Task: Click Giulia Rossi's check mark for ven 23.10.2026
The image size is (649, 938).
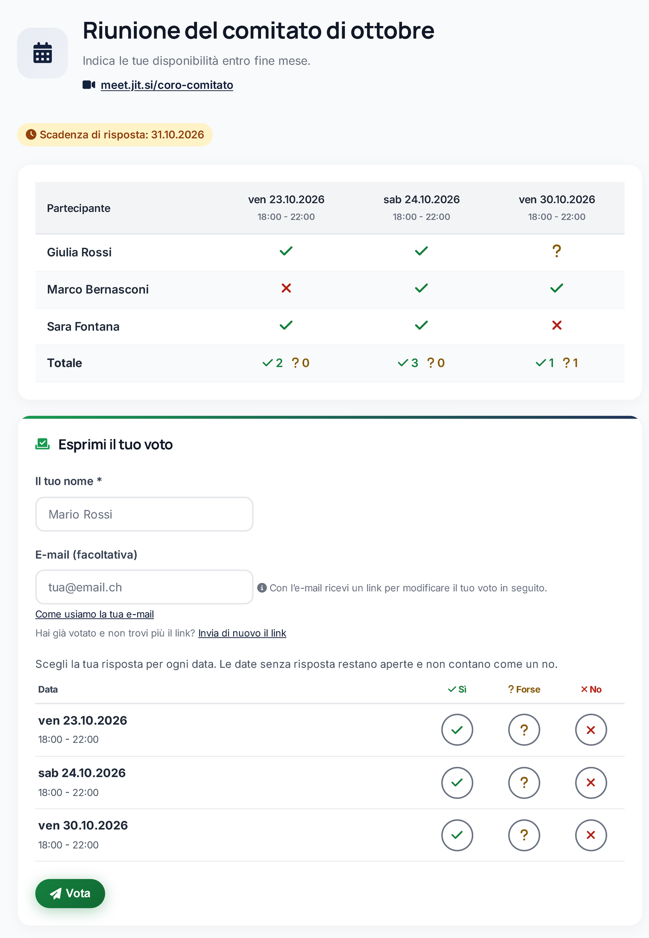Action: [286, 251]
